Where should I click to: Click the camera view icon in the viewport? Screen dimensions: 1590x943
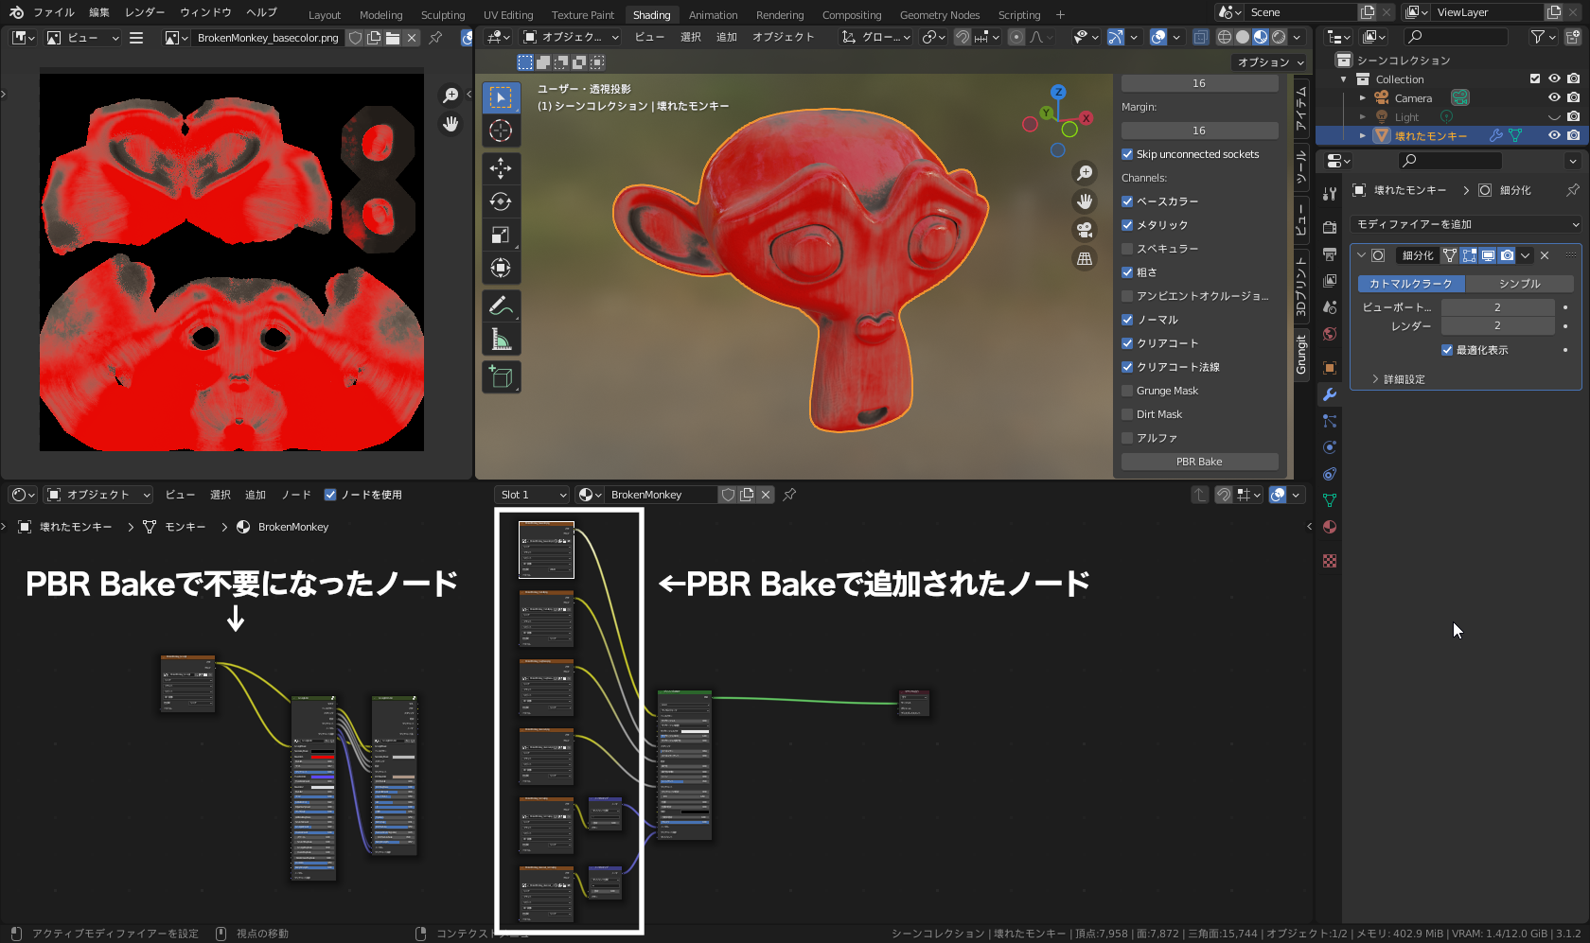pos(1084,230)
